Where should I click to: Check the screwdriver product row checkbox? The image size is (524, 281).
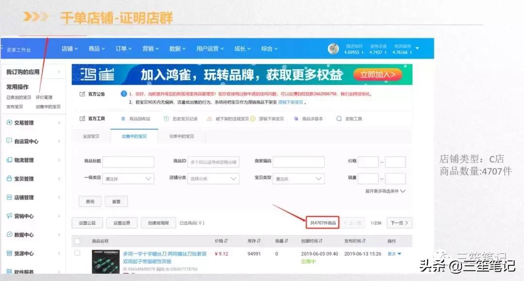[77, 253]
